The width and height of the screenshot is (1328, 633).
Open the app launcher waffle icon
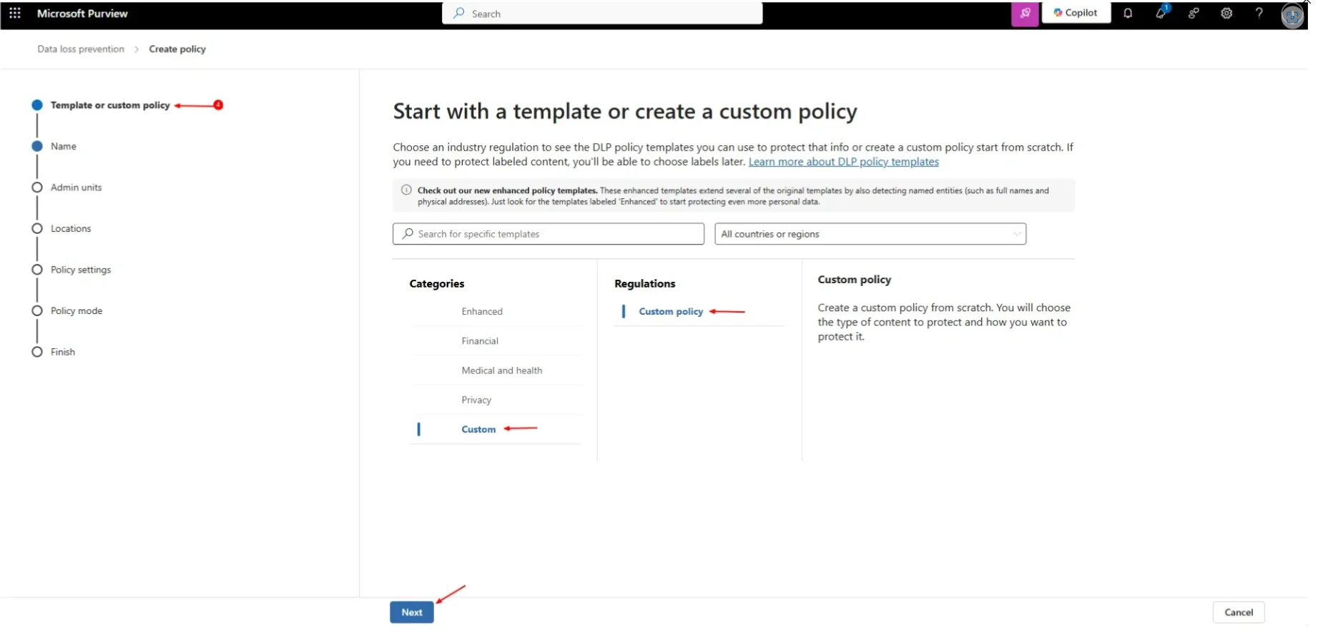coord(14,13)
